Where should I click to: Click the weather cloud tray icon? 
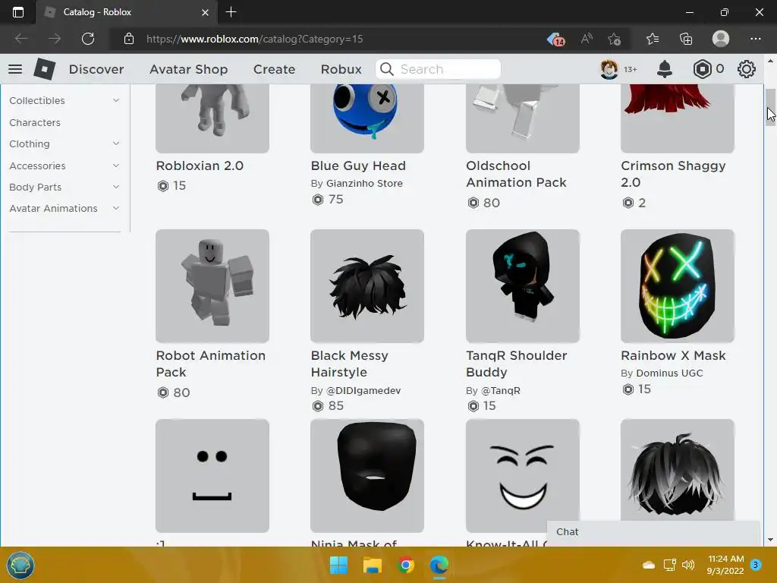pyautogui.click(x=649, y=565)
